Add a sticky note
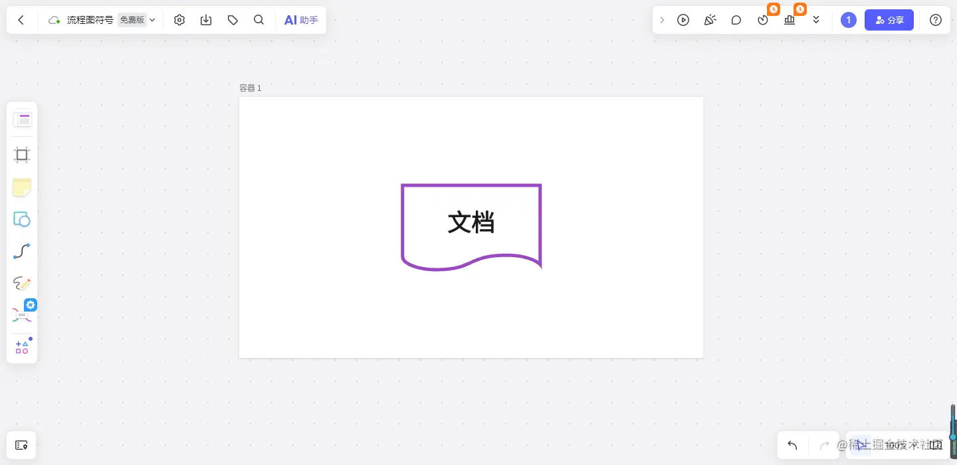Screen dimensions: 957x465 [x=22, y=188]
